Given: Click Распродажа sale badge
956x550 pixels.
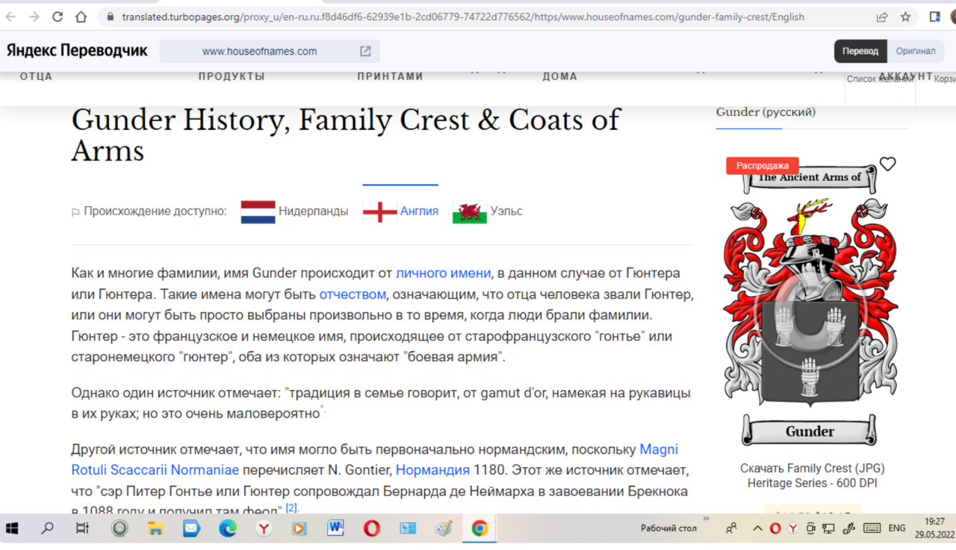Looking at the screenshot, I should pos(763,166).
